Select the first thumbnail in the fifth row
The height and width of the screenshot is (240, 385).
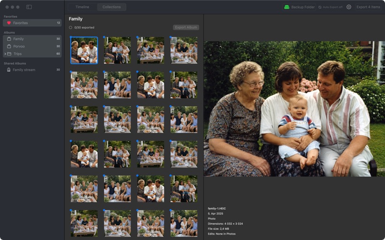coord(84,189)
